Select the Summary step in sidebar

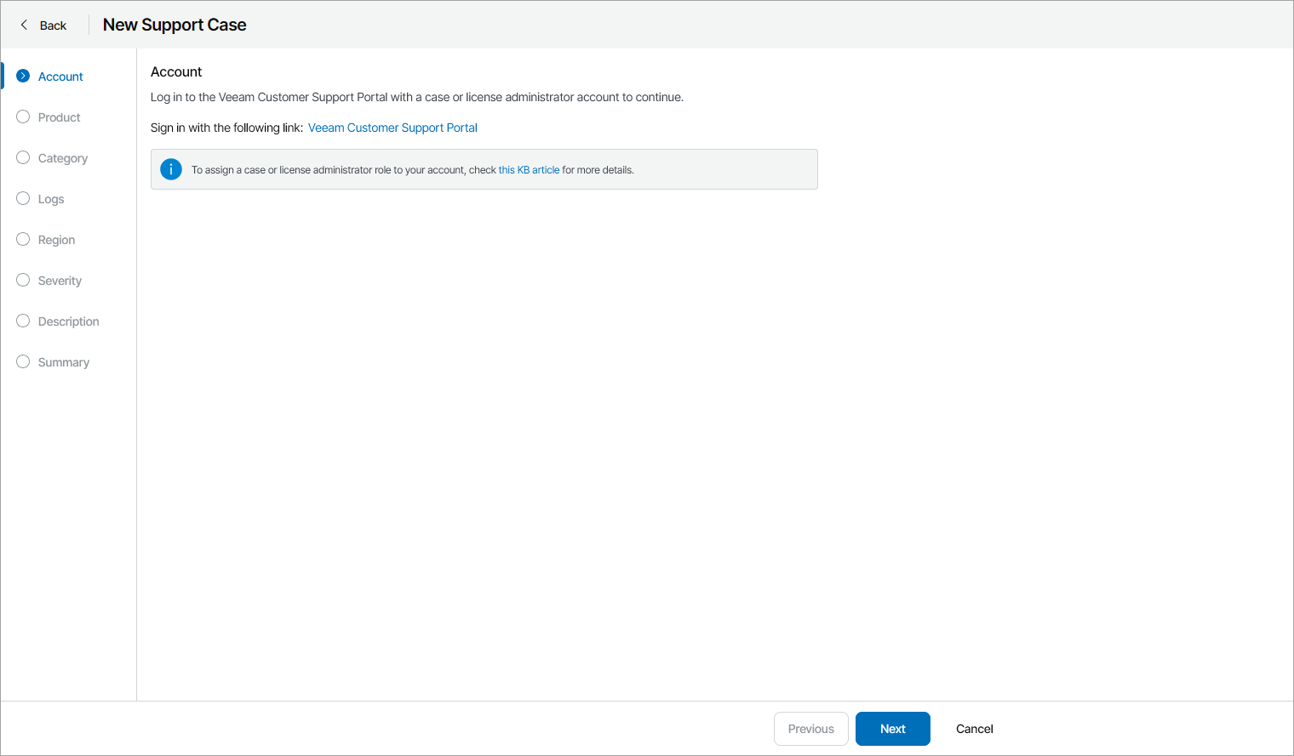point(63,361)
